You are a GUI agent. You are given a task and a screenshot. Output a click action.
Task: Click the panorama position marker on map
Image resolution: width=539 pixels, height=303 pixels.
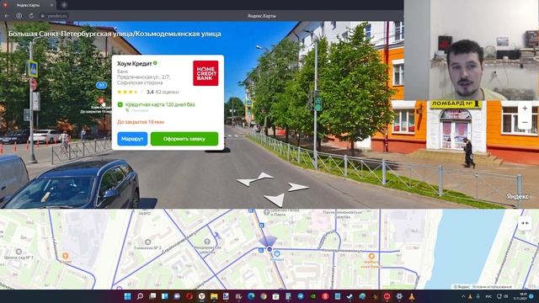pos(269,249)
